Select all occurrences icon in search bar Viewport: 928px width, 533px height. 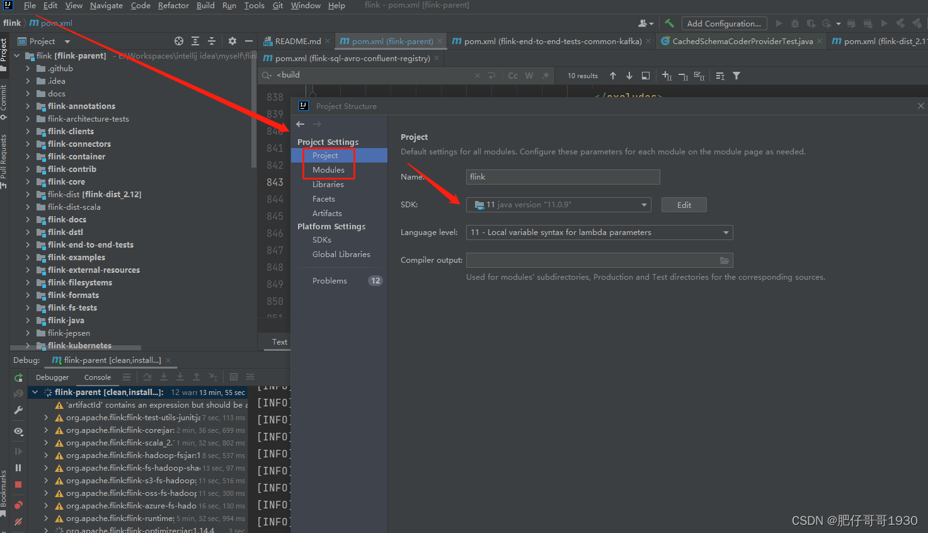(x=699, y=76)
